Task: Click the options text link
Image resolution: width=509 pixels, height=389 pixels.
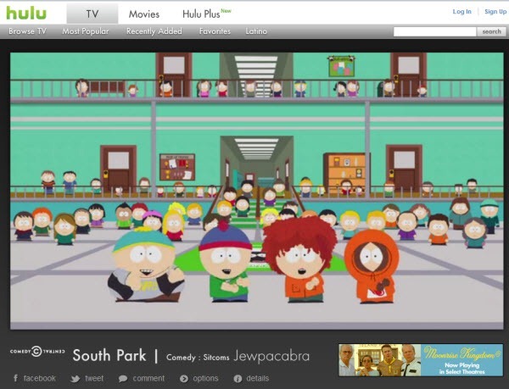Action: 206,378
